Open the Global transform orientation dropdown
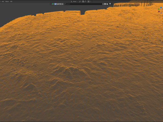This screenshot has width=163, height=122. click(x=74, y=1)
